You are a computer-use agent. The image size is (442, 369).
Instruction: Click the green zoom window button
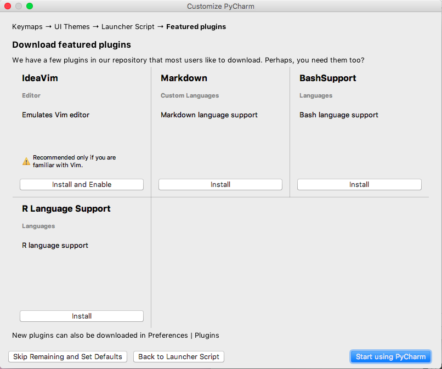pos(30,6)
